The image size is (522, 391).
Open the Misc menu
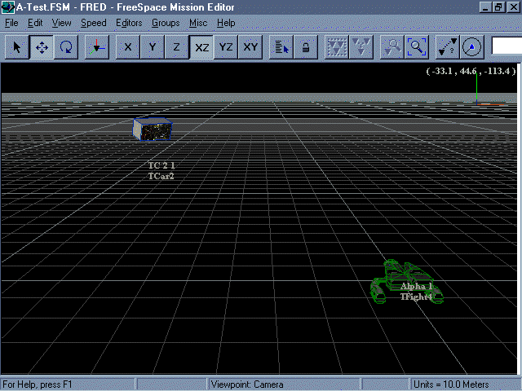(198, 23)
